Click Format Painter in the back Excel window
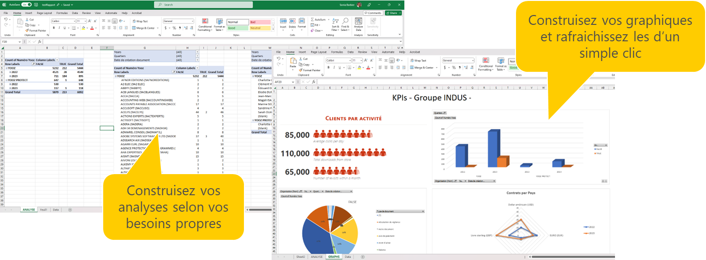 point(36,30)
